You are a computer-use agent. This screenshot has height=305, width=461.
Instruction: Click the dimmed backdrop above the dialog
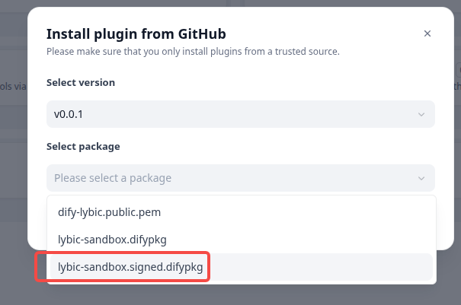pyautogui.click(x=229, y=3)
